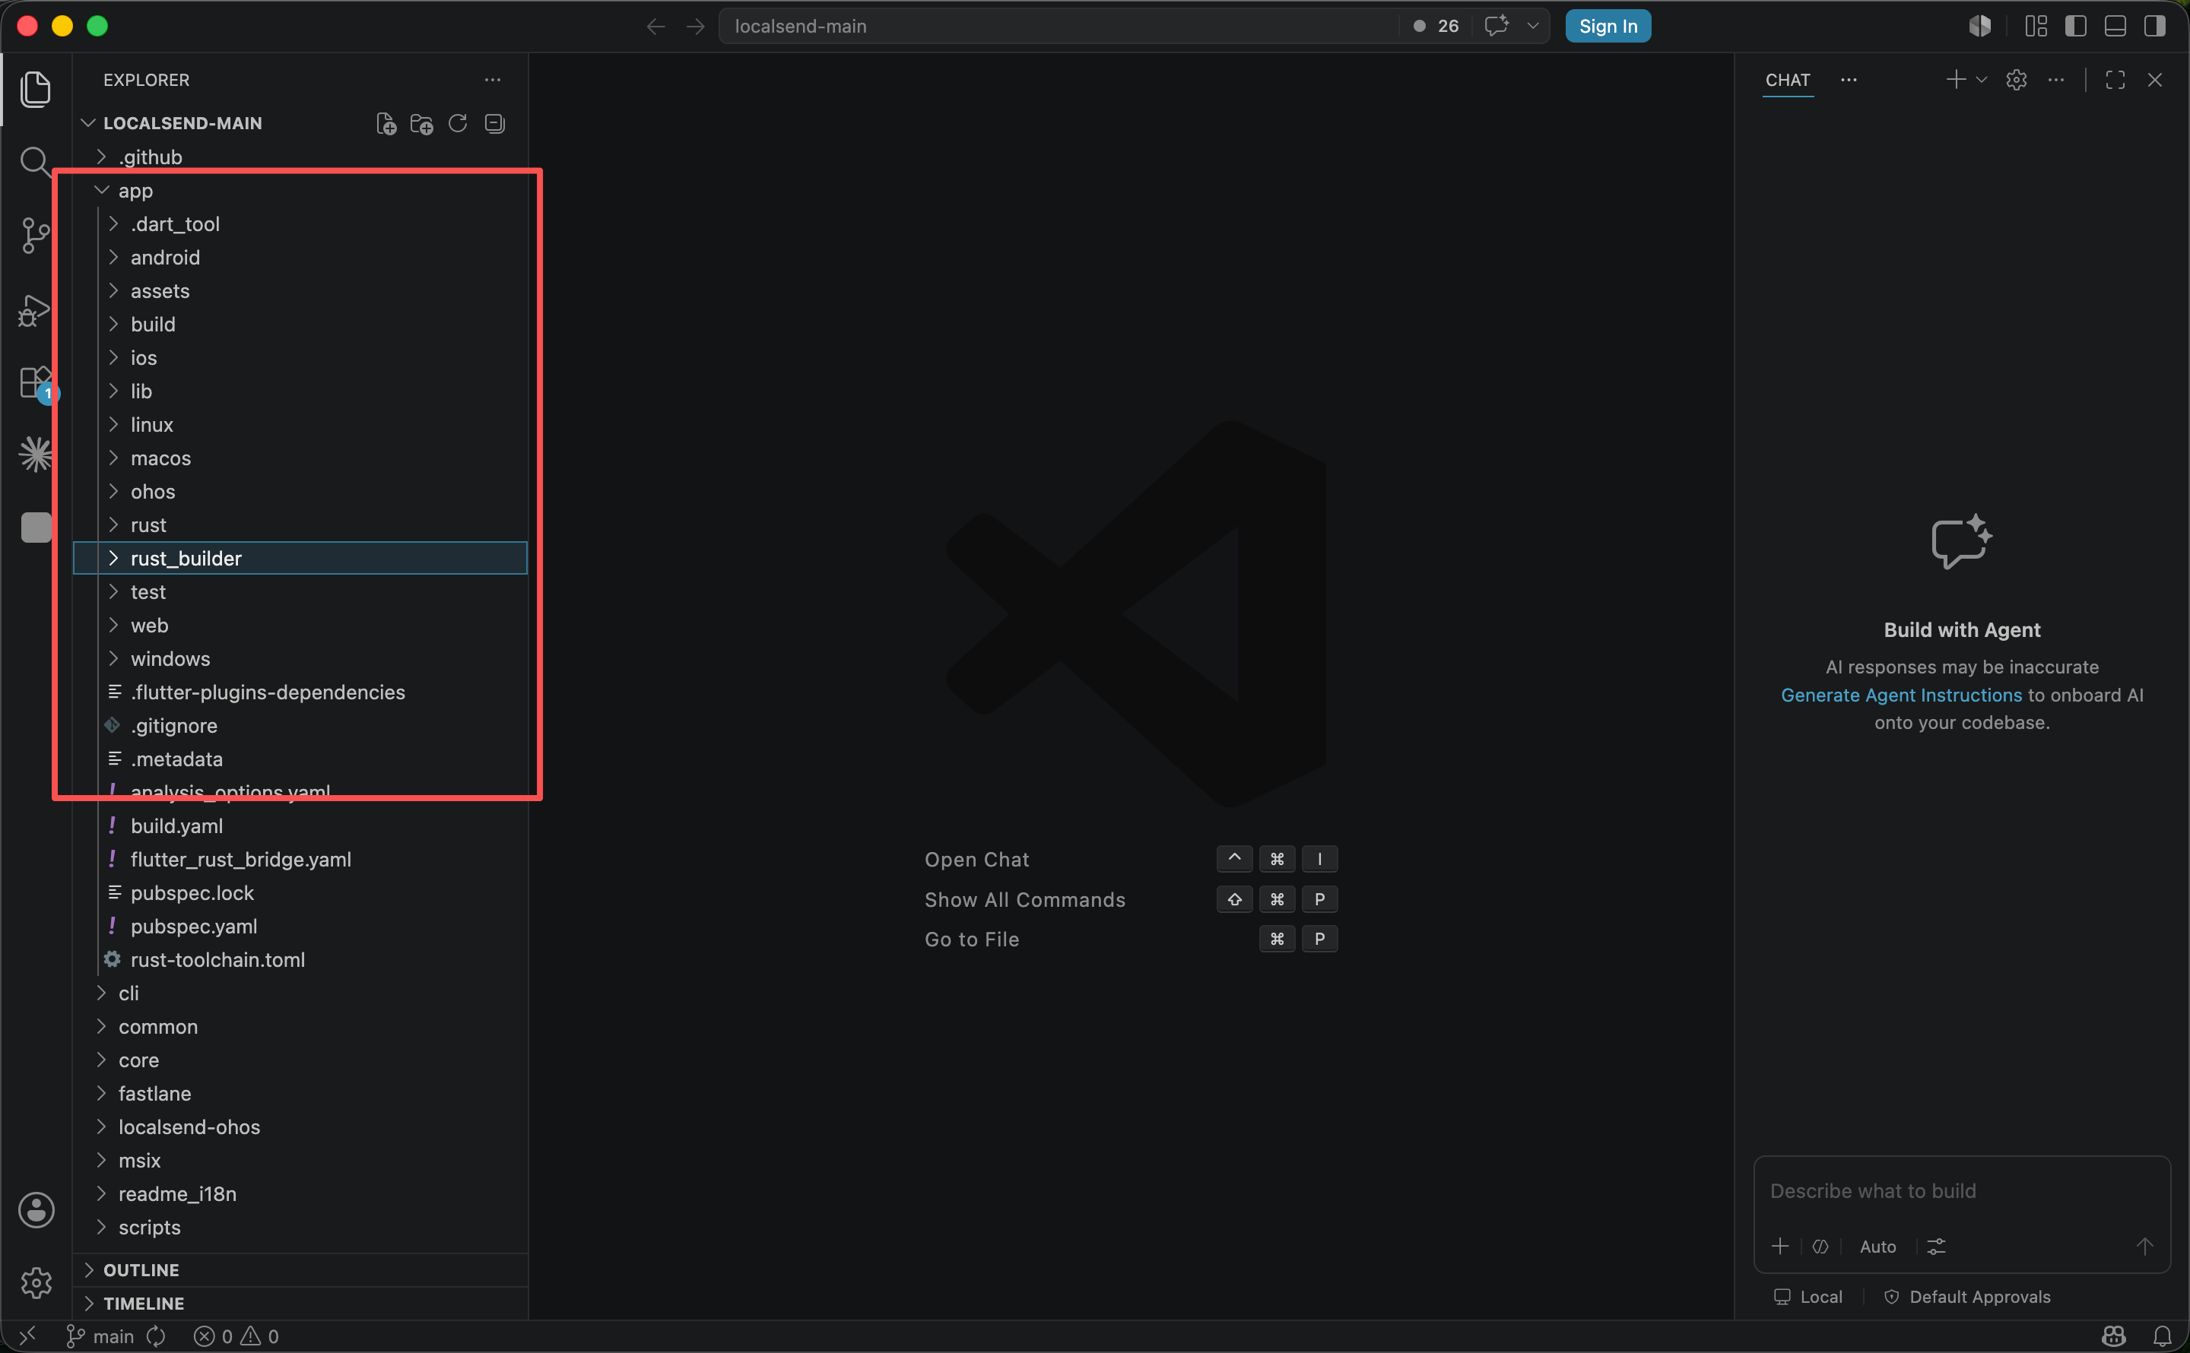Image resolution: width=2190 pixels, height=1353 pixels.
Task: Click the Sign In button
Action: (x=1608, y=26)
